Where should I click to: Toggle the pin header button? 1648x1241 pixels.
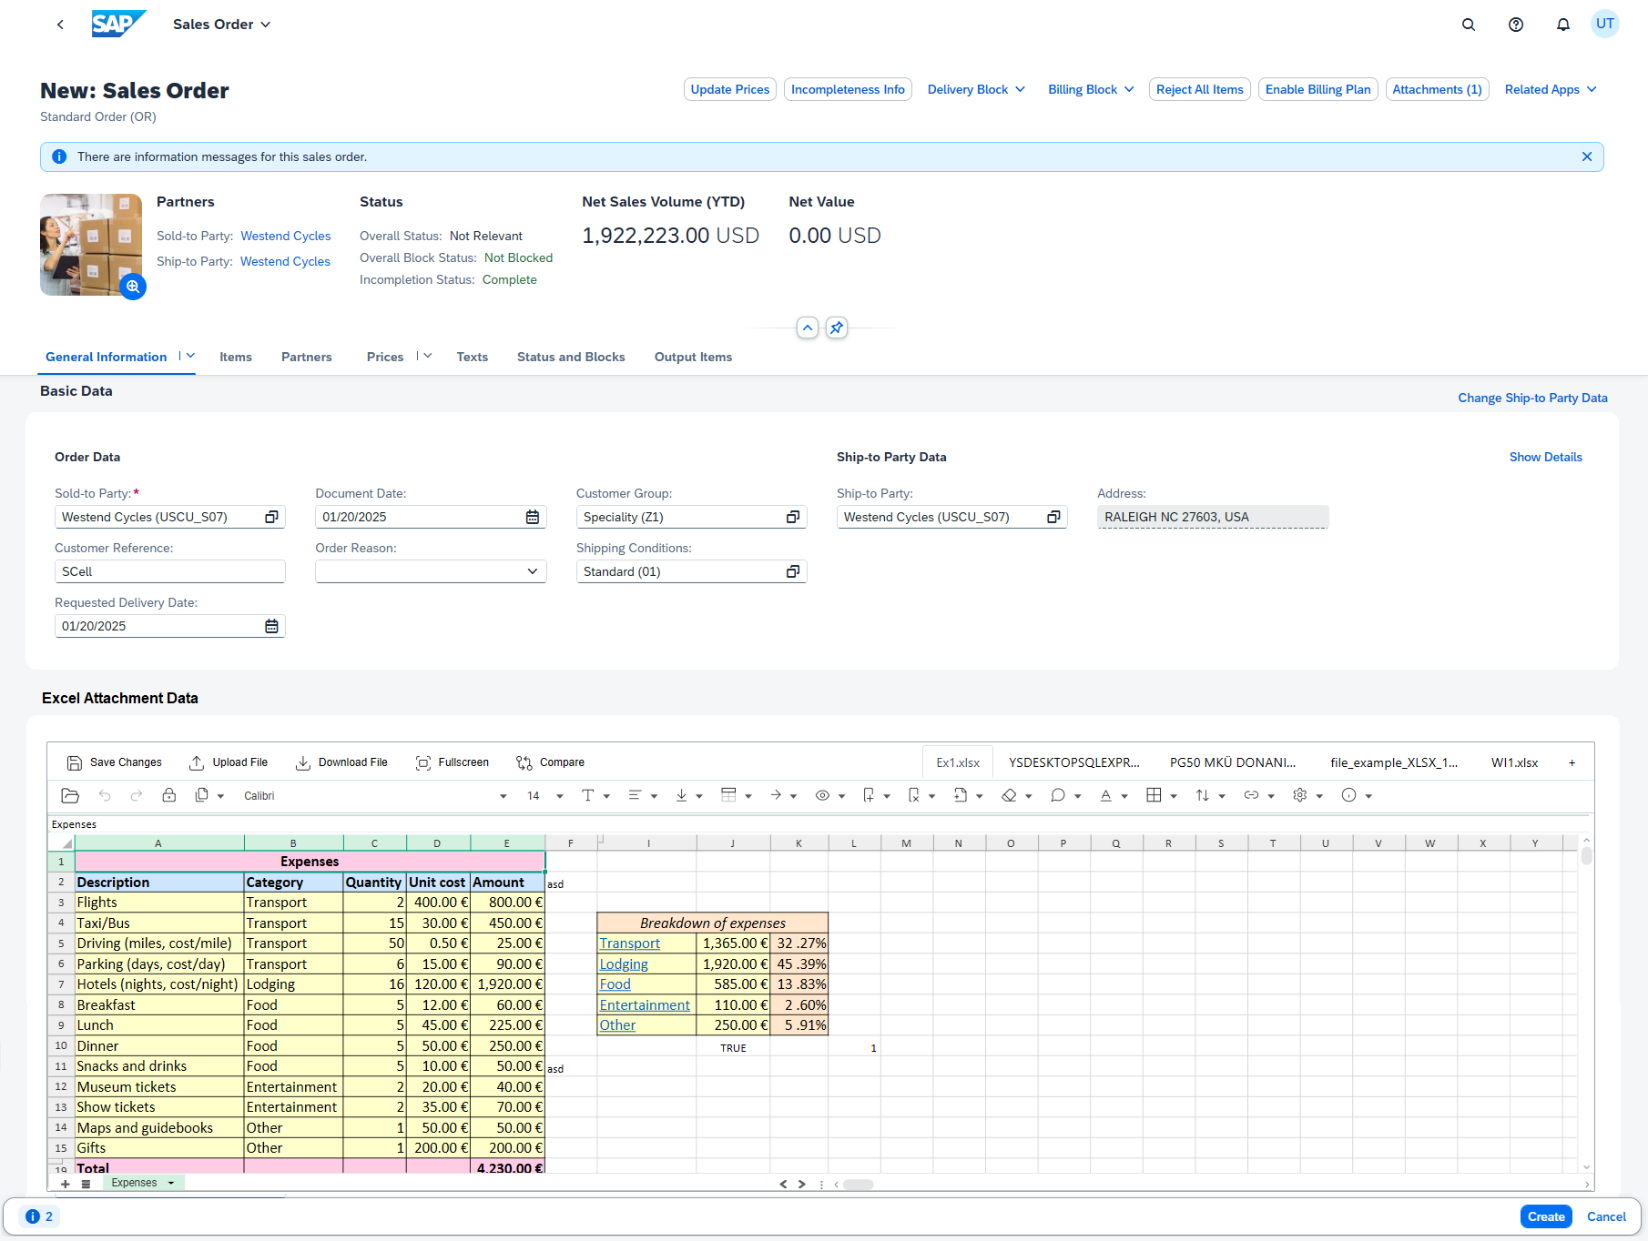click(837, 328)
